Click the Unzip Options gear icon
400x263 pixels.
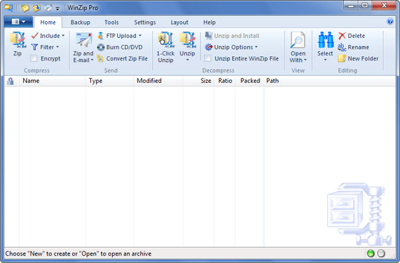pyautogui.click(x=209, y=47)
